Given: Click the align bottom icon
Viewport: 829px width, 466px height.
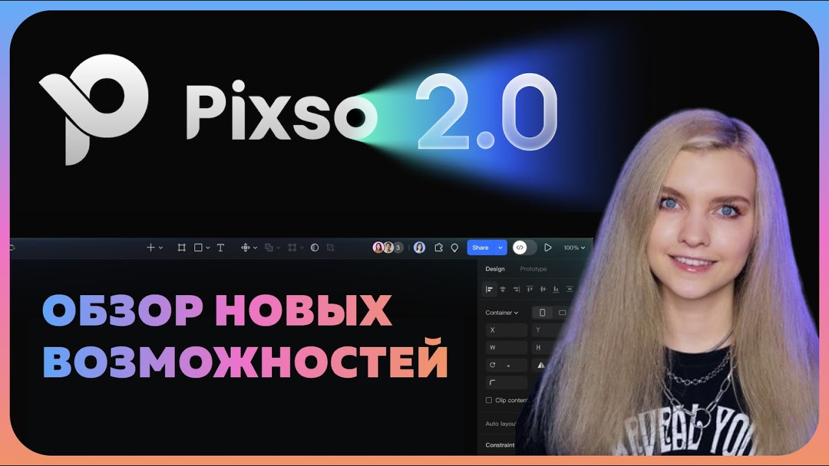Looking at the screenshot, I should click(x=556, y=289).
